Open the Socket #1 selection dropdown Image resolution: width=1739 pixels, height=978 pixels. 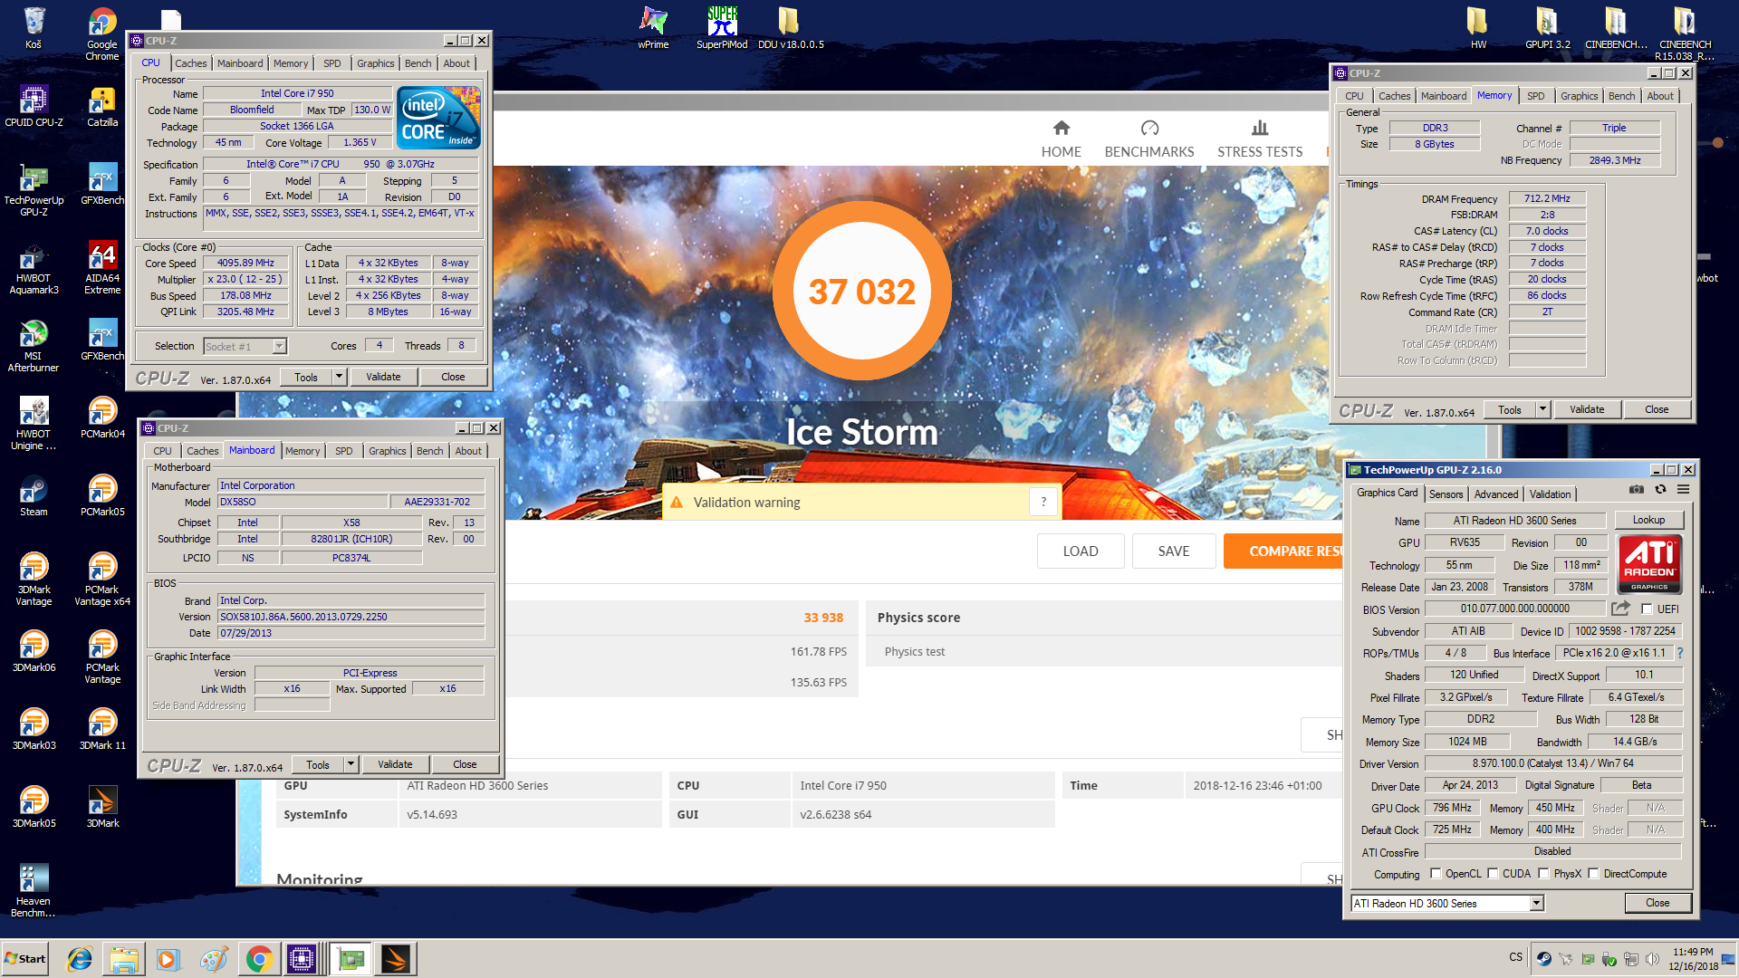click(x=279, y=346)
